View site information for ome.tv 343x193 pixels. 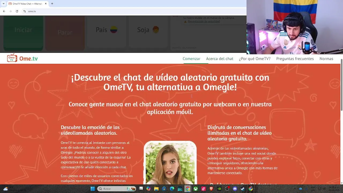pos(24,11)
